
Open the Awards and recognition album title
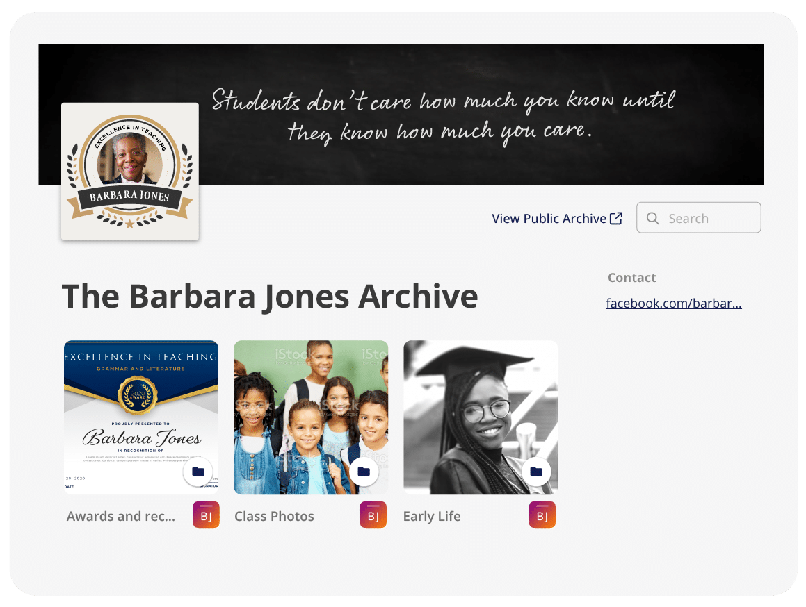pos(120,516)
